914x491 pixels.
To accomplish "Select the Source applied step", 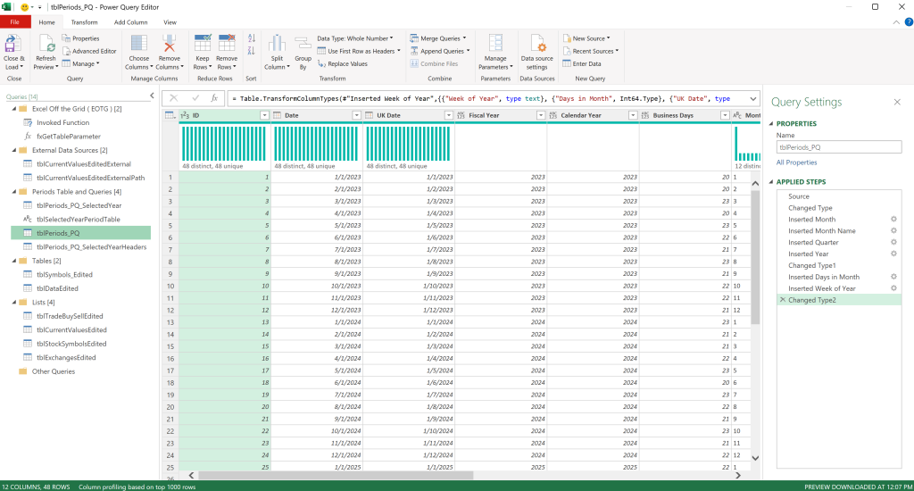I will (839, 196).
